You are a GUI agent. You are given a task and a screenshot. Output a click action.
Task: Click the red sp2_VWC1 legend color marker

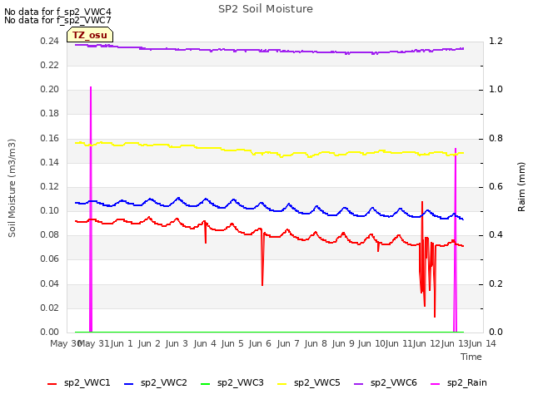52,384
